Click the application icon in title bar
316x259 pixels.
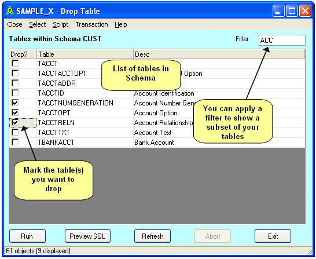point(10,11)
